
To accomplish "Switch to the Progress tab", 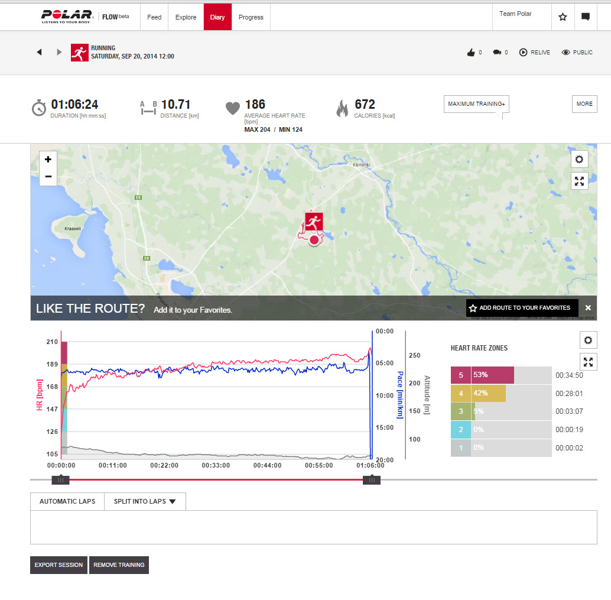I will (251, 17).
